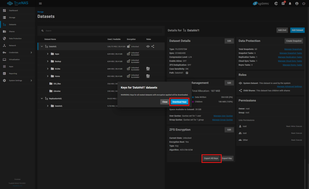Expand the Home dataset
This screenshot has height=189, width=309.
click(x=48, y=76)
